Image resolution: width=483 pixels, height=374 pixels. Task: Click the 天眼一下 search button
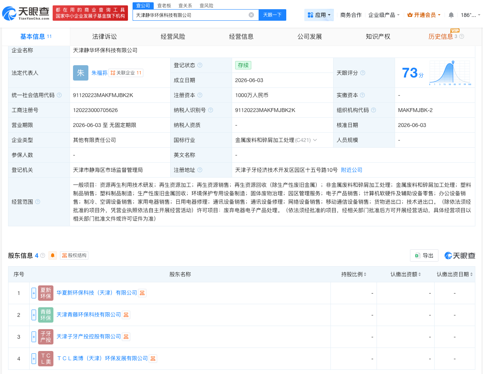(272, 15)
